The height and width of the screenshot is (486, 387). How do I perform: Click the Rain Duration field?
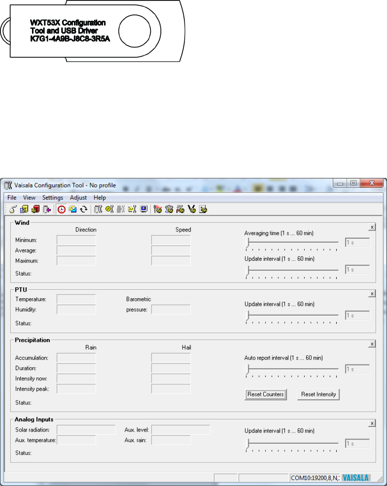pos(76,368)
